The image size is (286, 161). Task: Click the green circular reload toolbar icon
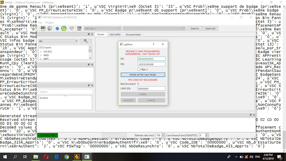pyautogui.click(x=64, y=29)
